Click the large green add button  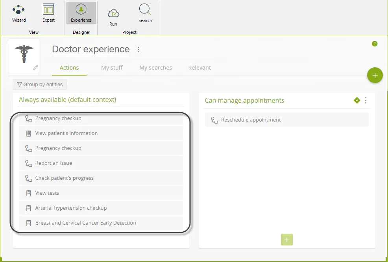[375, 75]
